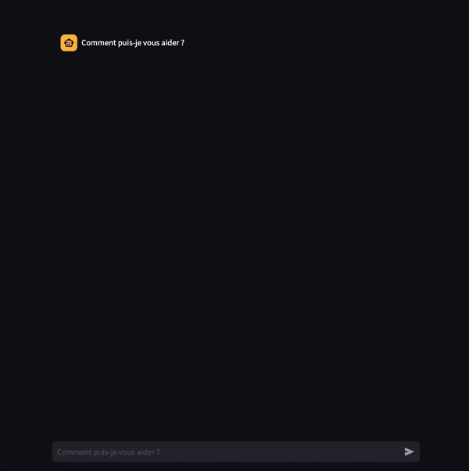Viewport: 469px width, 471px height.
Task: Click the robot face inside the orange icon
Action: (69, 43)
